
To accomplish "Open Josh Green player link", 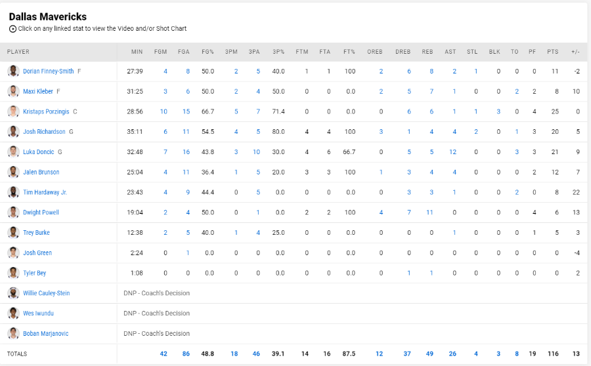I will point(37,253).
